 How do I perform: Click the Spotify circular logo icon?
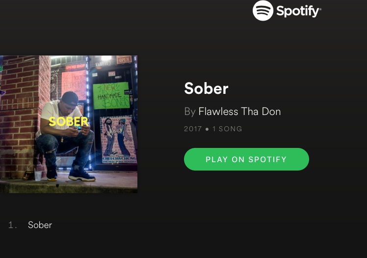263,10
